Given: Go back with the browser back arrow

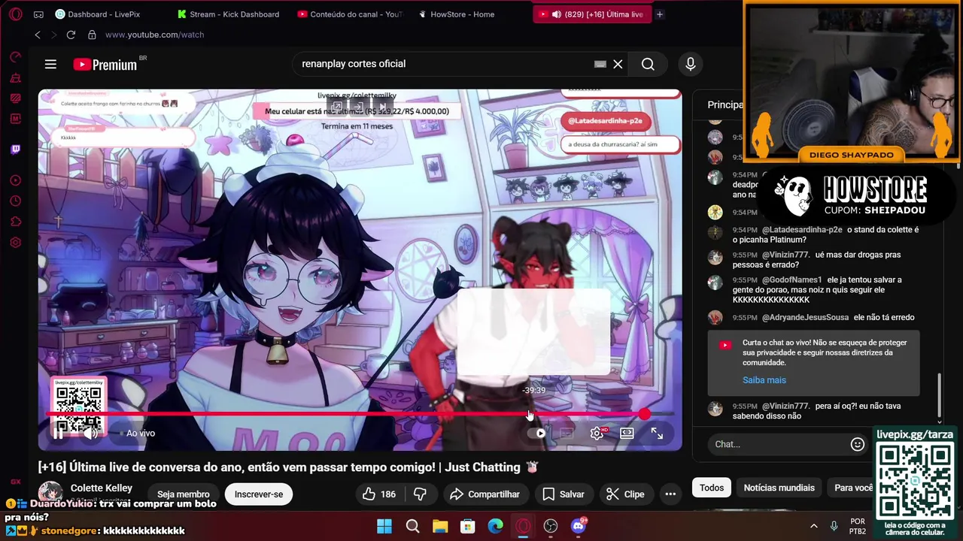Looking at the screenshot, I should (38, 35).
